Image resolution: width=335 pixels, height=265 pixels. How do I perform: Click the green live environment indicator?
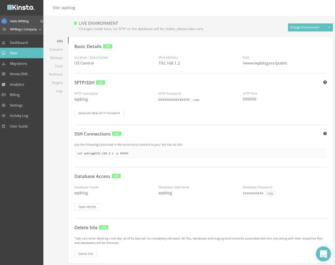pyautogui.click(x=75, y=23)
